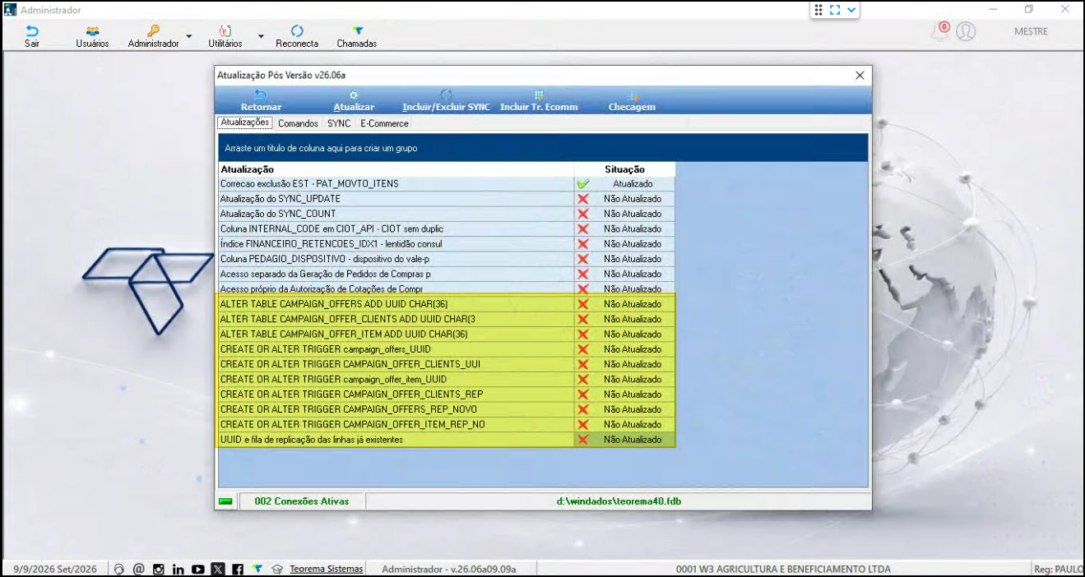Open the user profile icon
This screenshot has width=1085, height=577.
[966, 31]
